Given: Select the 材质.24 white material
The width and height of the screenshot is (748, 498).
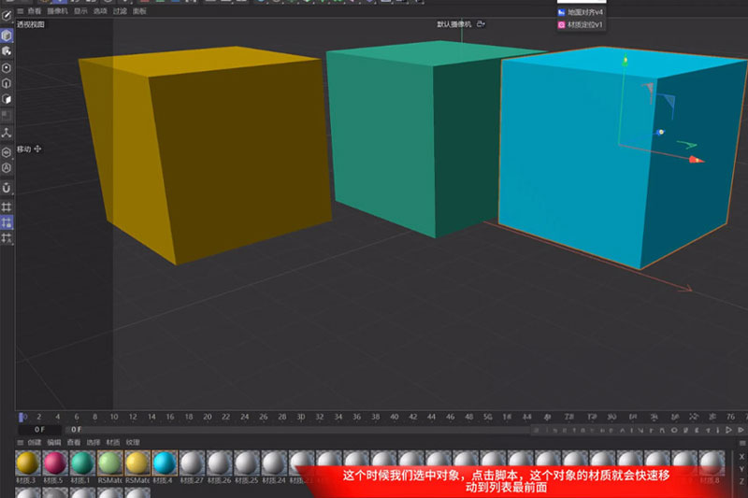Looking at the screenshot, I should click(x=274, y=462).
